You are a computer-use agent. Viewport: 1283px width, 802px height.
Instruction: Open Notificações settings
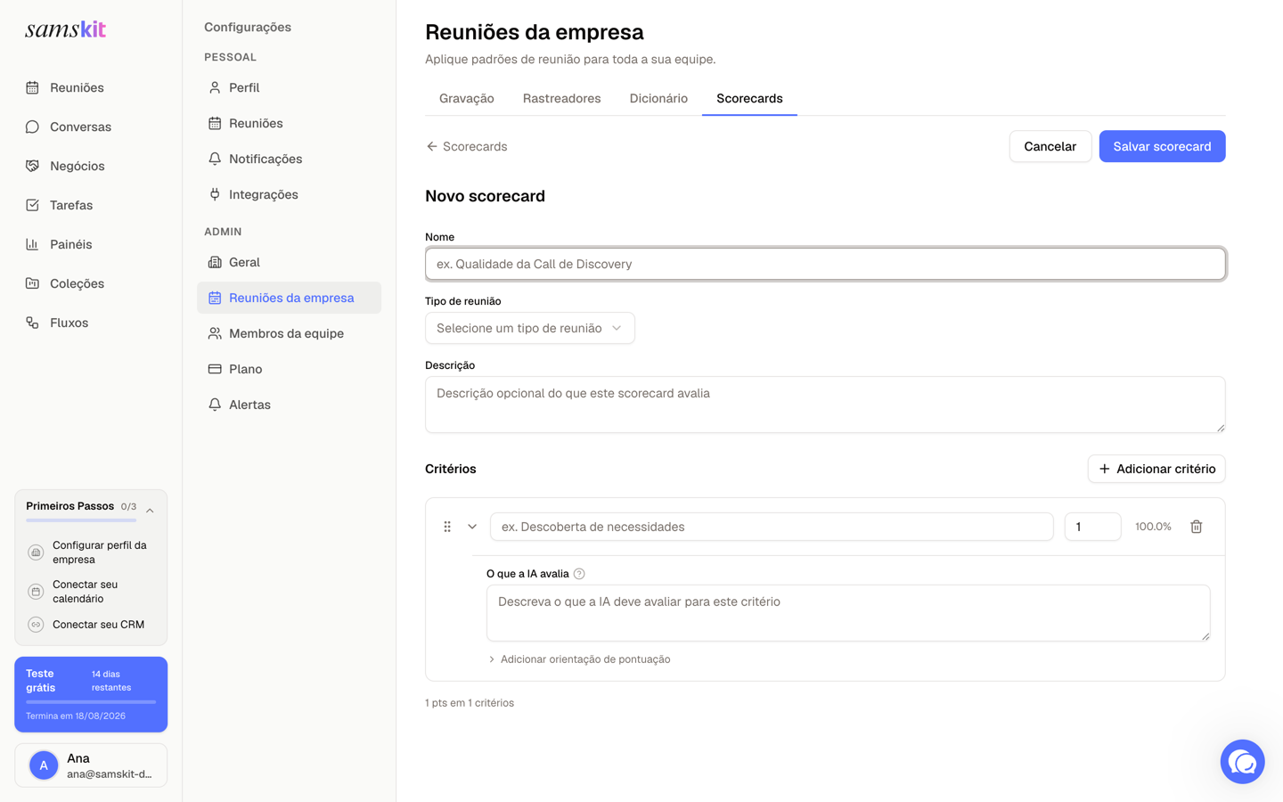point(289,159)
